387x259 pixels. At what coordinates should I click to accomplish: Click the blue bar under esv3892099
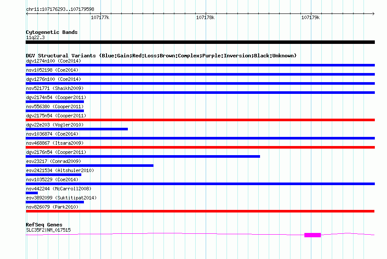[x=55, y=202]
